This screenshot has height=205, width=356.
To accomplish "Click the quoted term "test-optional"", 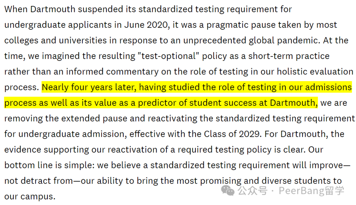I will click(x=168, y=56).
